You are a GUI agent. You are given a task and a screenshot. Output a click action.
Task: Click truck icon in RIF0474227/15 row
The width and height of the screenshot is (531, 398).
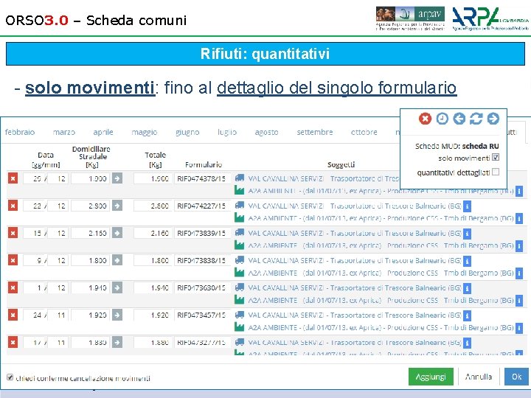click(240, 205)
